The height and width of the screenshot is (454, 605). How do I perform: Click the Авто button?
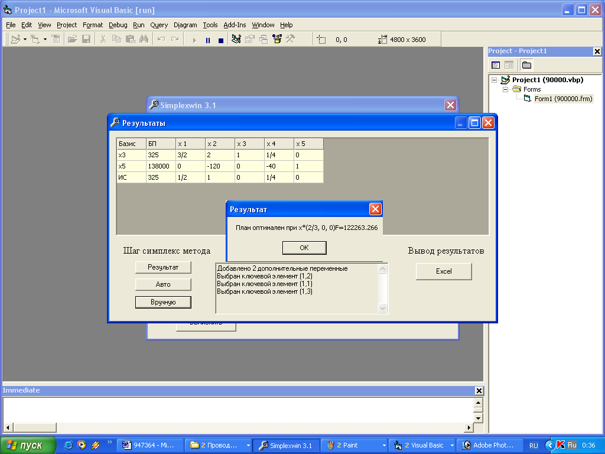[x=163, y=284]
